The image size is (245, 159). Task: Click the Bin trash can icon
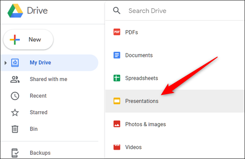[15, 129]
